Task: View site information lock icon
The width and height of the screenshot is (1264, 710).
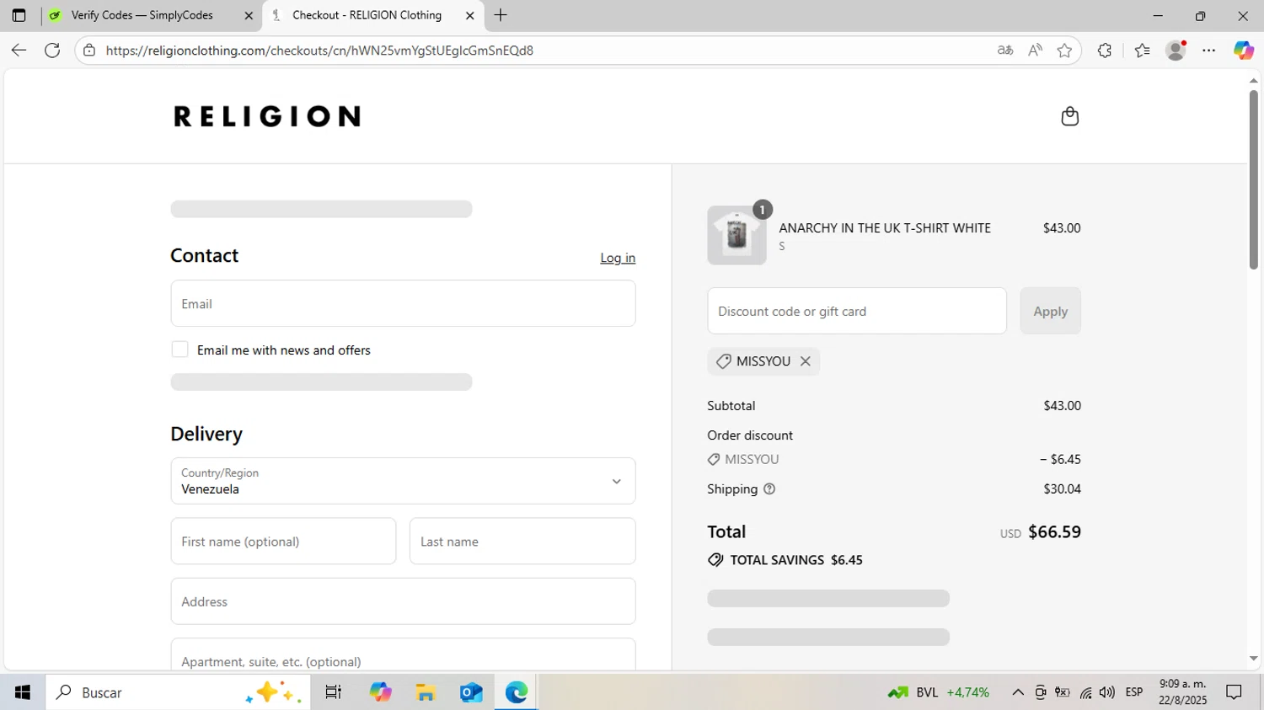Action: (89, 51)
